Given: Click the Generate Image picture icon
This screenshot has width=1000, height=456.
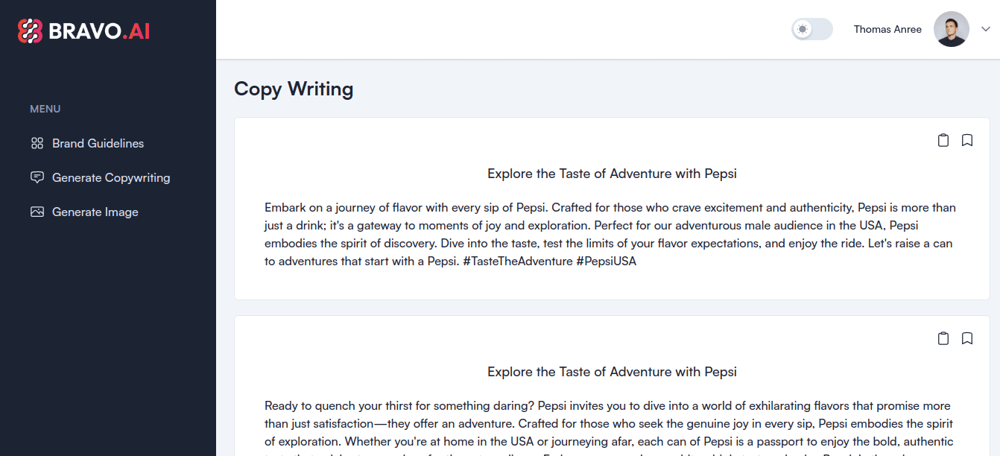Looking at the screenshot, I should 37,212.
